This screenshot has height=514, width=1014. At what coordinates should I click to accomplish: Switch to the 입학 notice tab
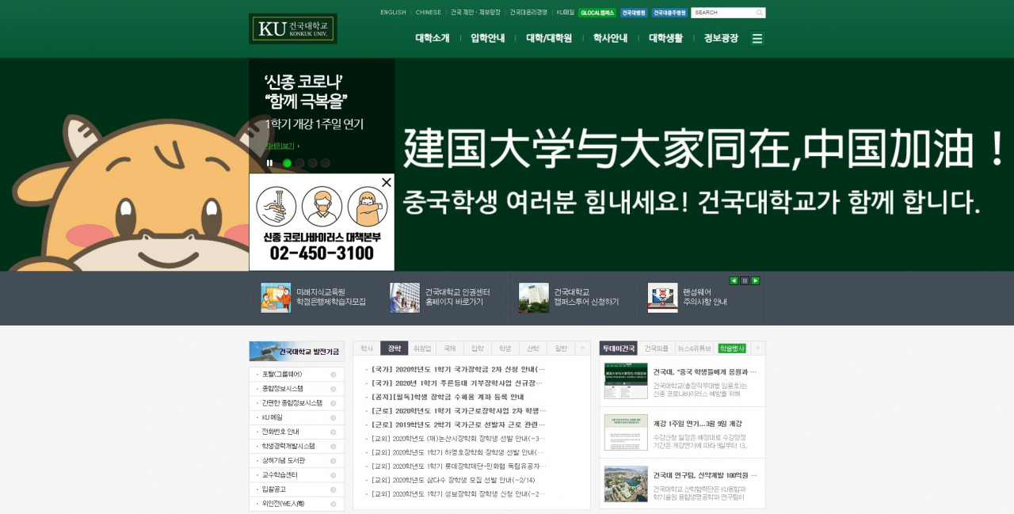pyautogui.click(x=478, y=348)
